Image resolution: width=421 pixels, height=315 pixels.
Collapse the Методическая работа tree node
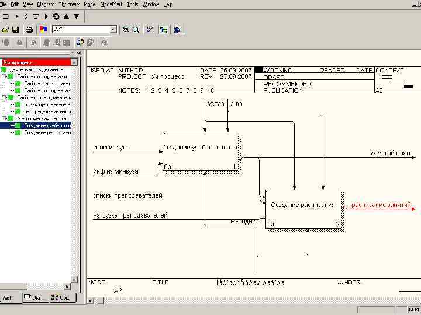4,118
